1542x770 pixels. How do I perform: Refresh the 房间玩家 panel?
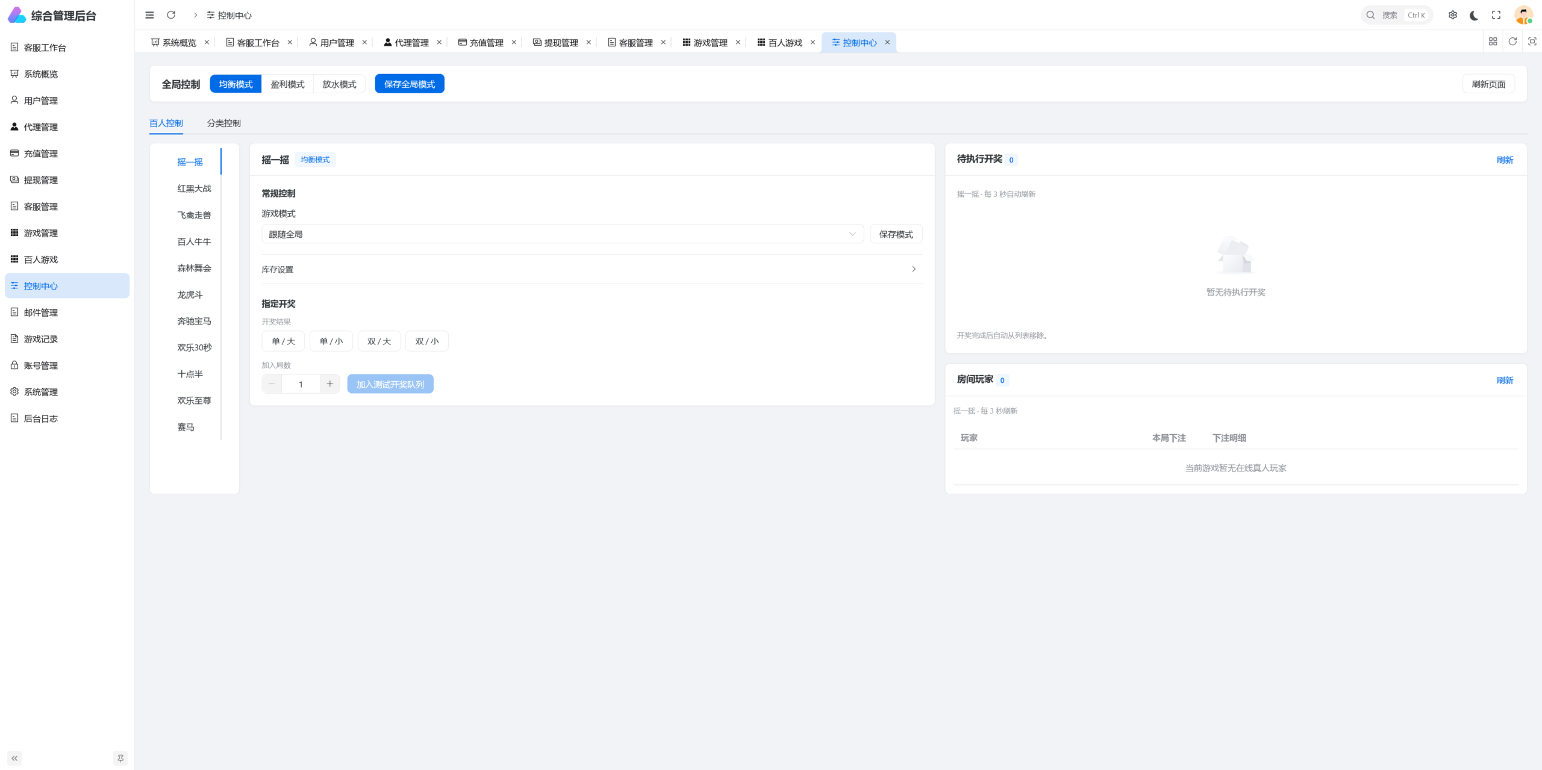click(1505, 380)
